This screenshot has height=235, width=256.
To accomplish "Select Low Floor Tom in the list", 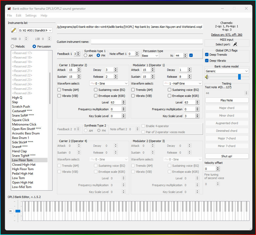I will click(x=30, y=160).
